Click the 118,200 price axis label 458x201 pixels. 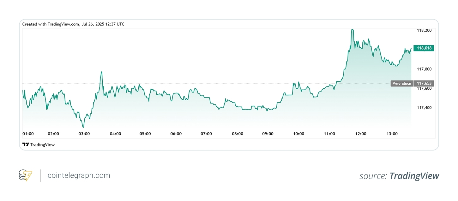pos(424,31)
